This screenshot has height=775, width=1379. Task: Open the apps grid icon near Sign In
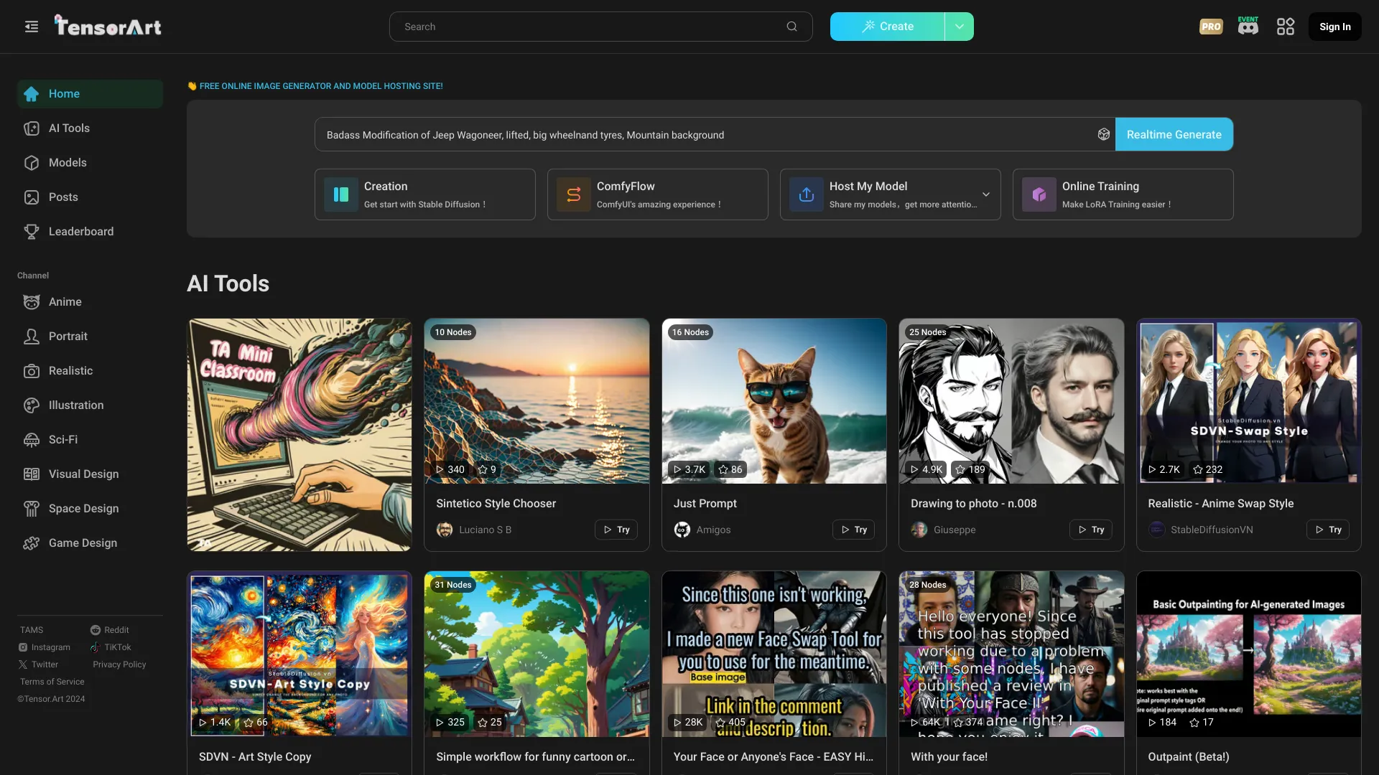(1285, 26)
